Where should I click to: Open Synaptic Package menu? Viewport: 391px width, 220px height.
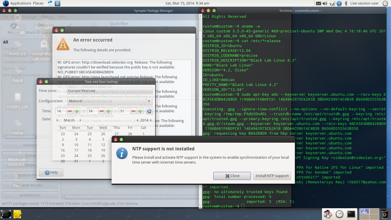pyautogui.click(x=29, y=17)
